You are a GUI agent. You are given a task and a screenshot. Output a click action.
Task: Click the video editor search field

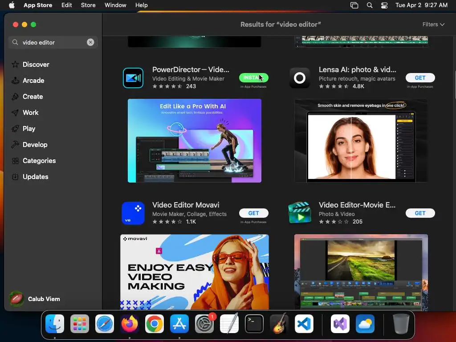(x=53, y=42)
